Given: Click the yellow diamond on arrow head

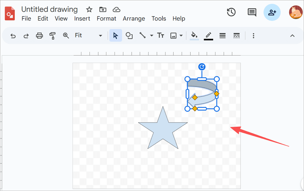Looking at the screenshot, I should click(195, 97).
